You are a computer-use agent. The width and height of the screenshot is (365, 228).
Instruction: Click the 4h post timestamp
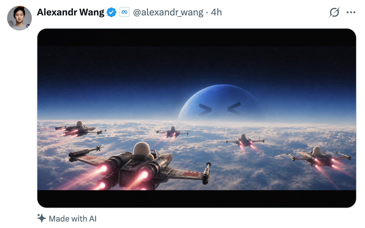click(216, 12)
